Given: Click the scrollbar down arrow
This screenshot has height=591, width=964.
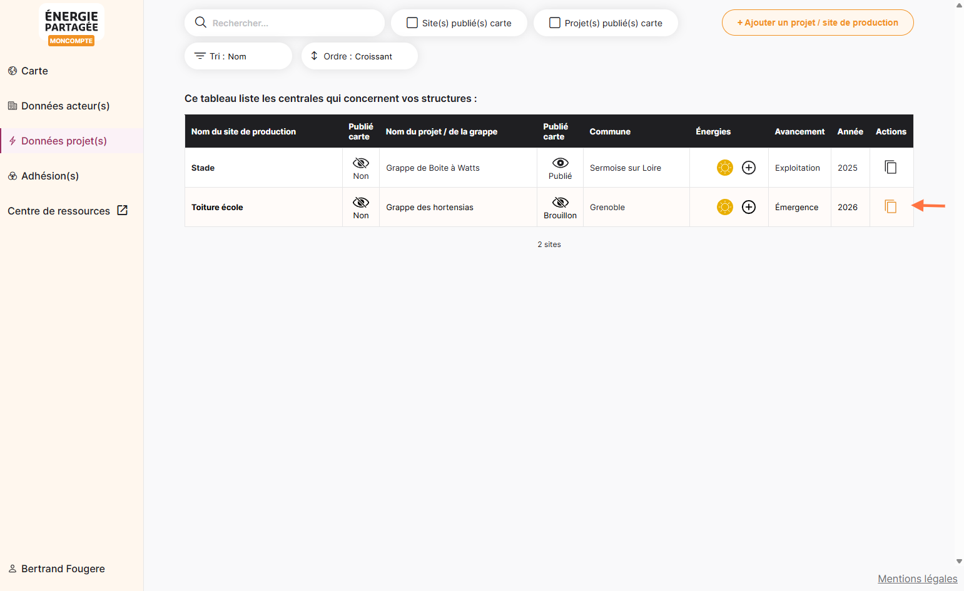Looking at the screenshot, I should 959,562.
